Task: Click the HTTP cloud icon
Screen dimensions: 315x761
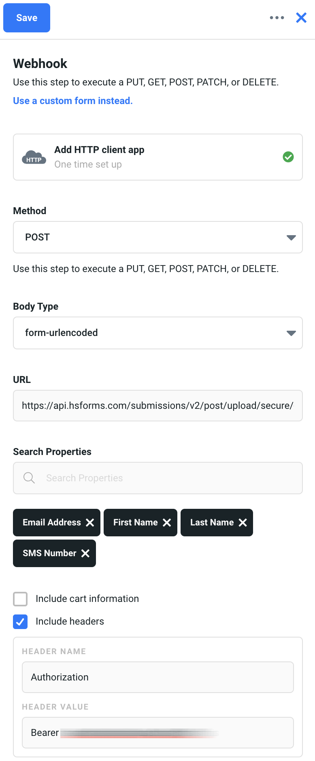Action: tap(34, 157)
